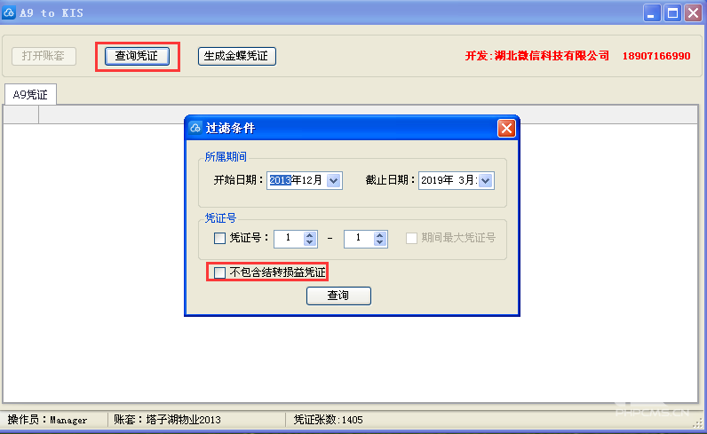Decrease the first 凭证号 value with down arrow
707x434 pixels.
[309, 242]
